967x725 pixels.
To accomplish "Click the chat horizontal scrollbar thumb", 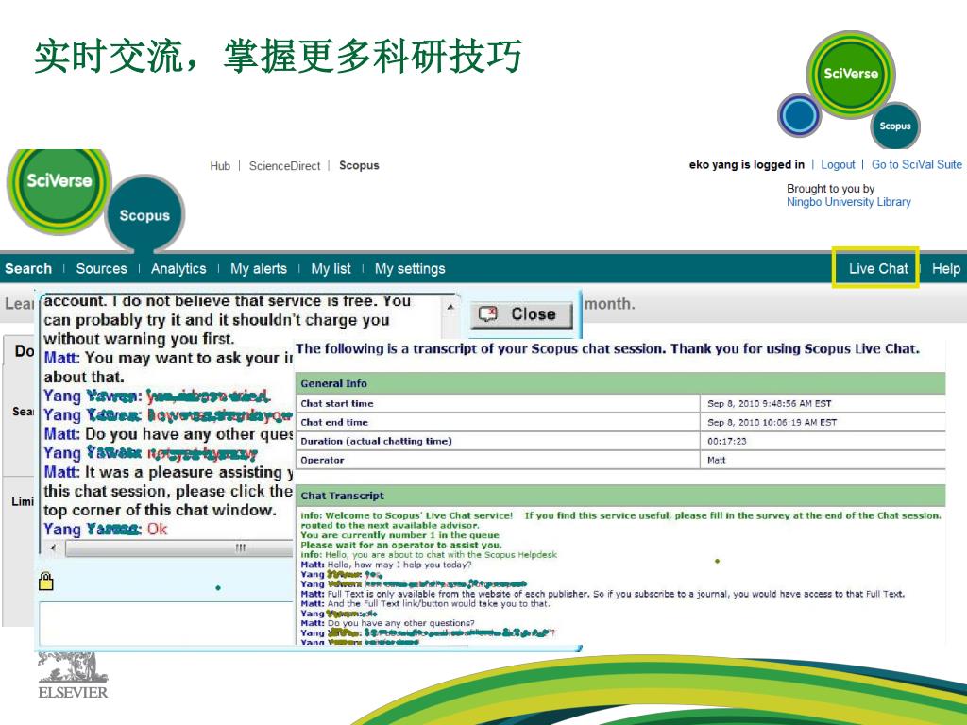I will pyautogui.click(x=178, y=548).
